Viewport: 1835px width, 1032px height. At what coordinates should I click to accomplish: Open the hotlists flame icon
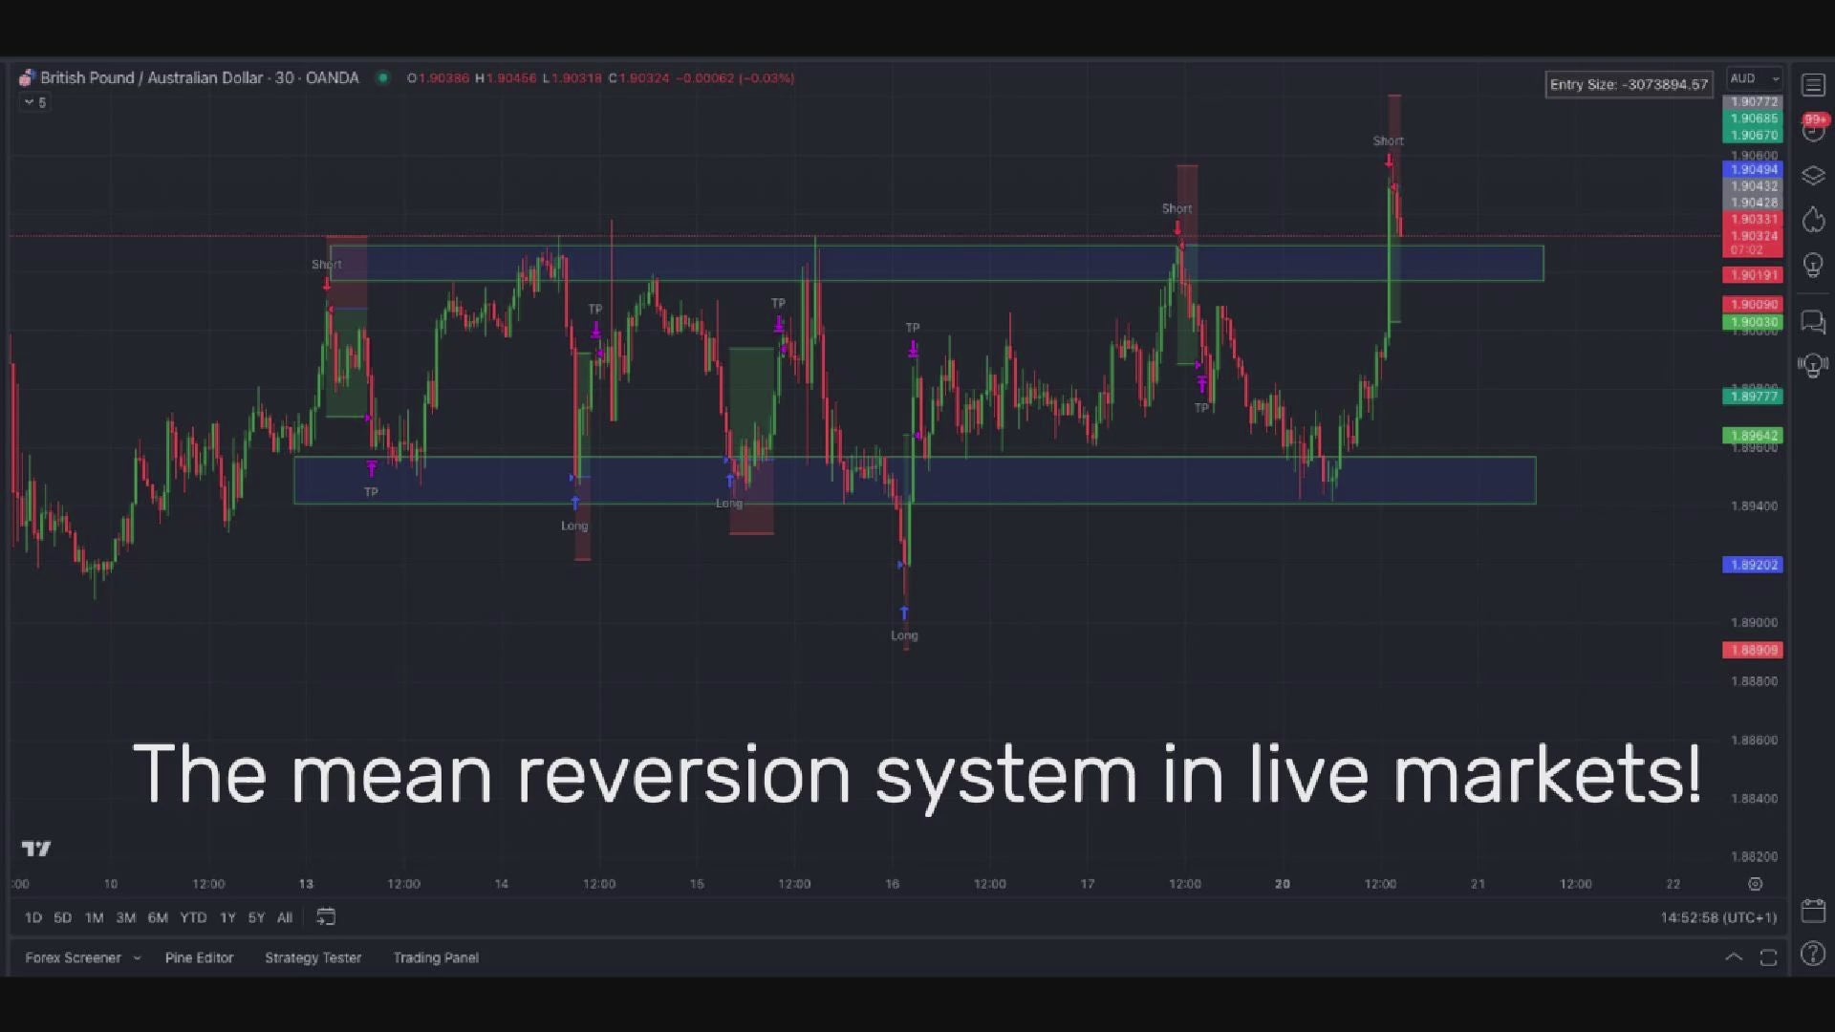click(1813, 221)
